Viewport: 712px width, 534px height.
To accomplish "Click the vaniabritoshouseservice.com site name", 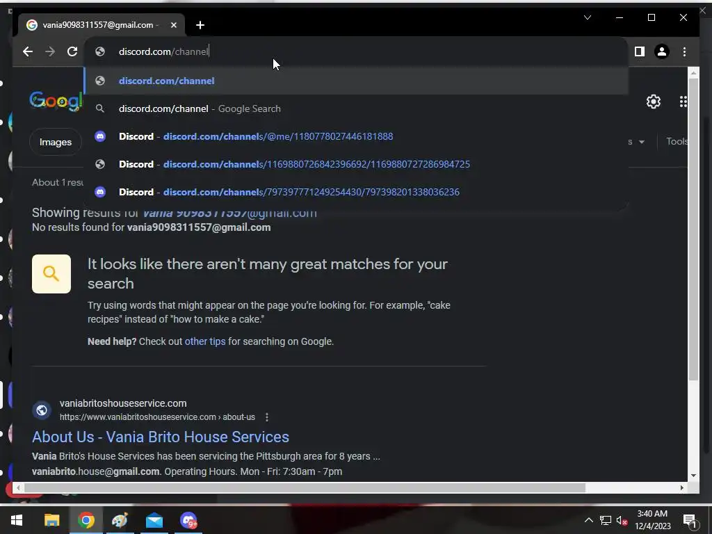I will [x=123, y=403].
